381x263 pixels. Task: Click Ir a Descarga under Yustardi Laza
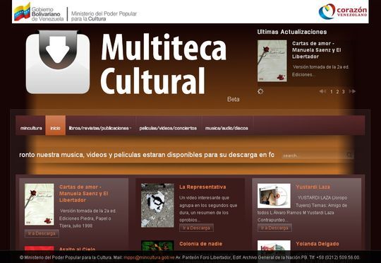click(274, 228)
